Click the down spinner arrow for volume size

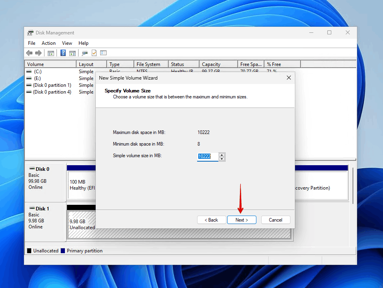(x=223, y=158)
